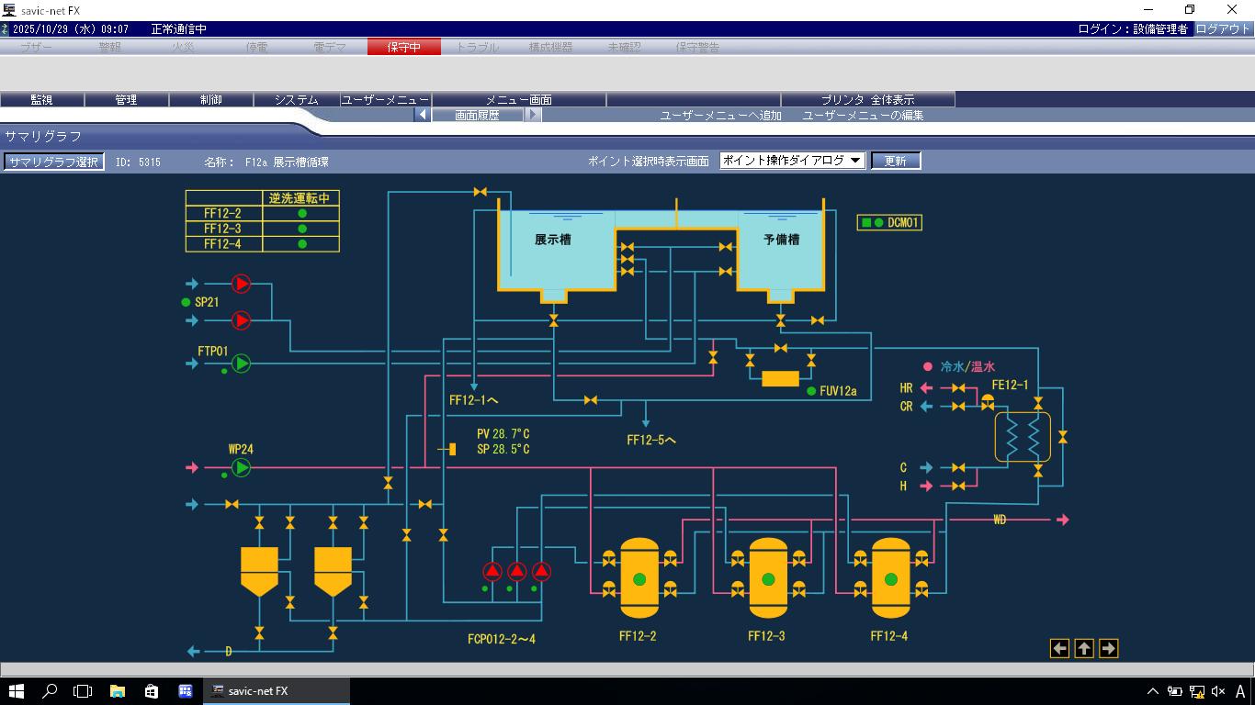Screen dimensions: 1255x705
Task: Click the left navigation arrow icon
Action: 1059,649
